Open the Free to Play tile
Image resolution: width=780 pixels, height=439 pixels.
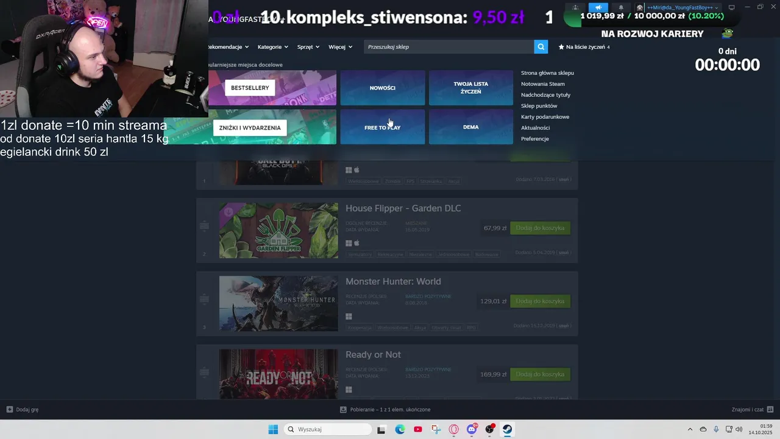pos(383,127)
